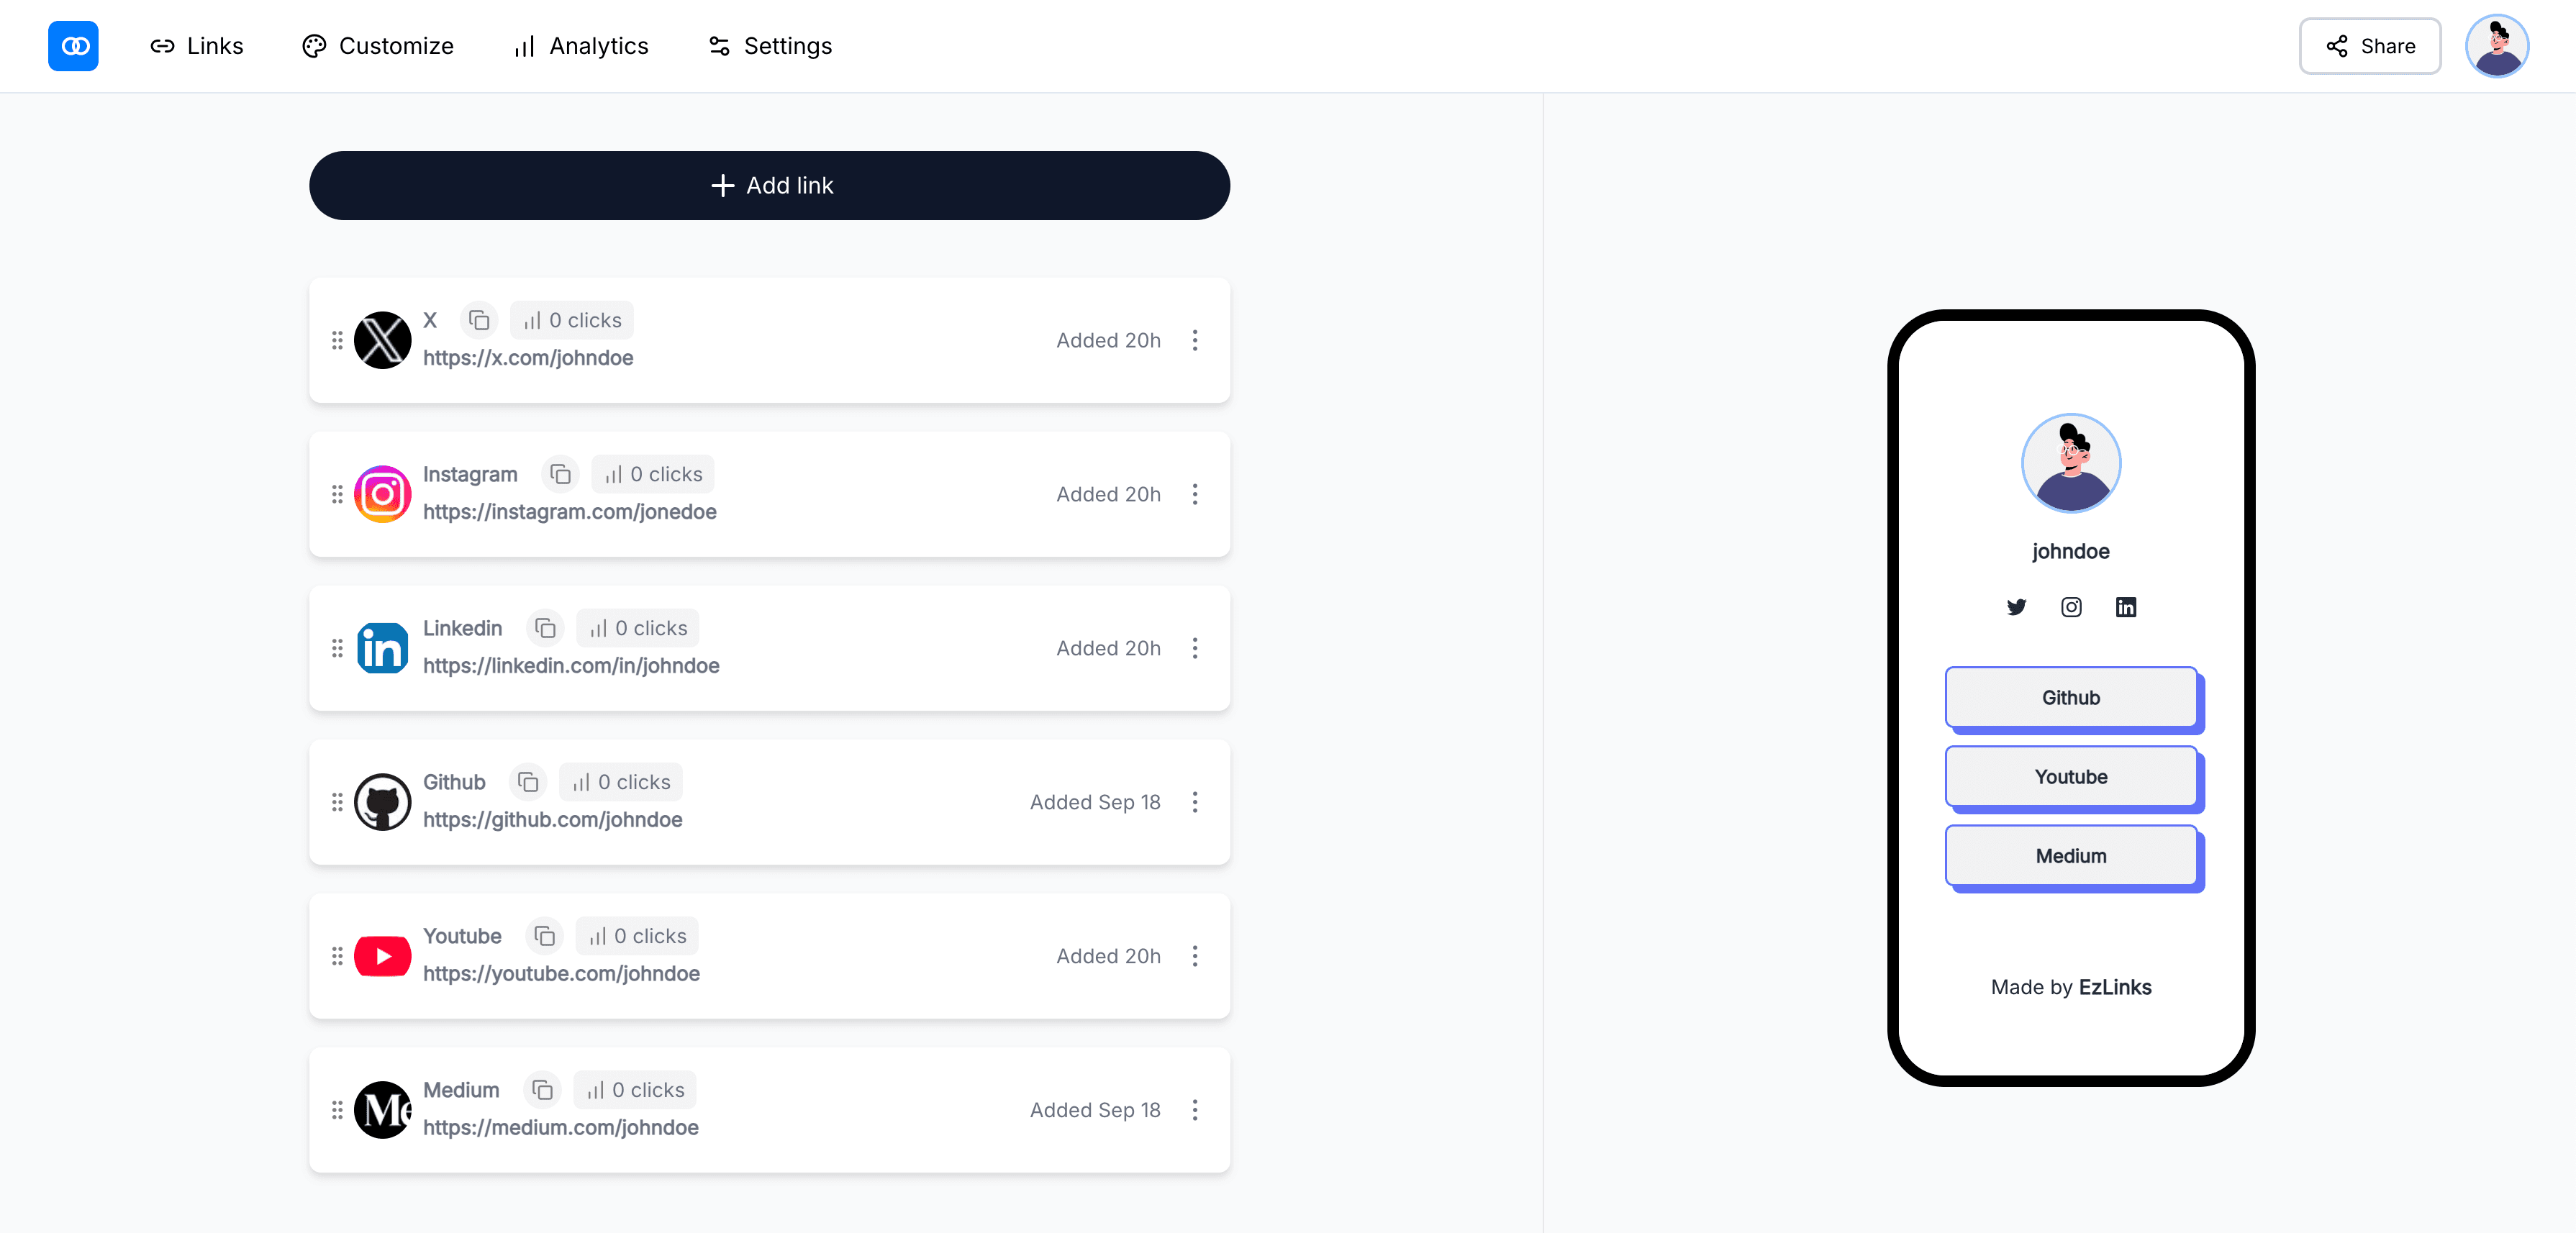Select the LinkedIn icon in the phone preview

tap(2126, 607)
